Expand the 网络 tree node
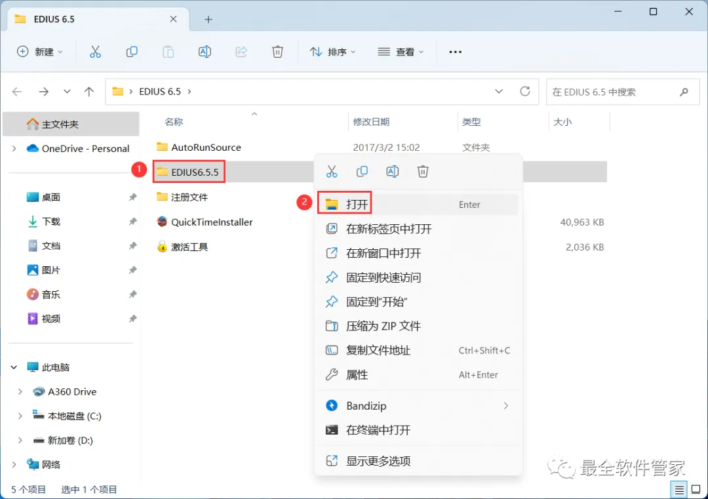The image size is (708, 499). click(x=14, y=465)
